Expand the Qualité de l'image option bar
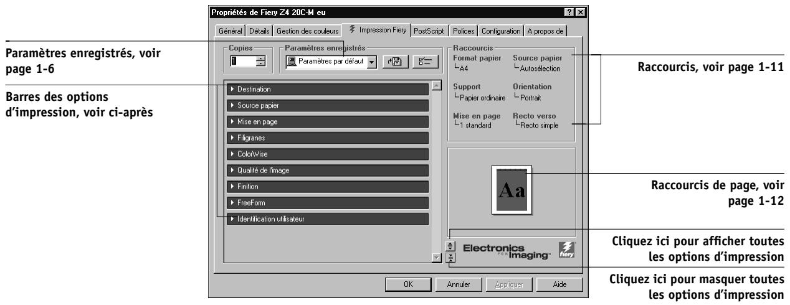The image size is (790, 305). 328,170
